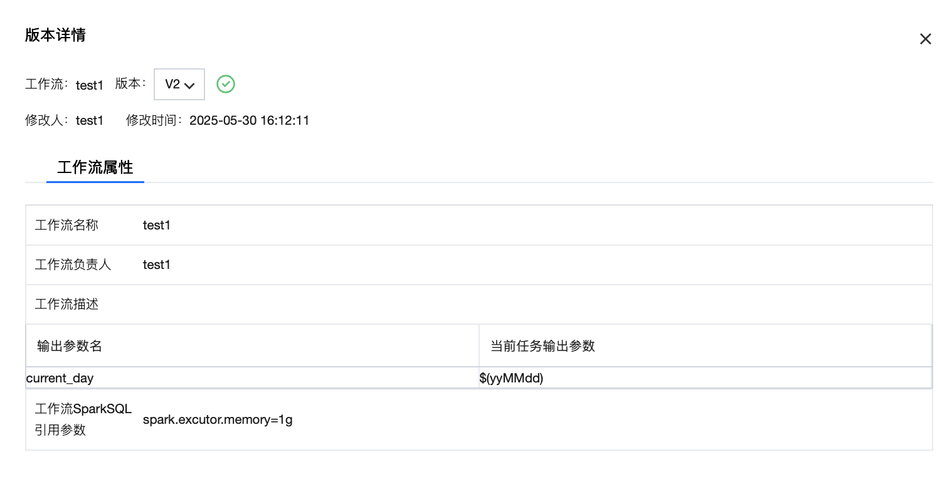Select the $(yyMMdd) output parameter cell
This screenshot has height=484, width=952.
tap(511, 378)
